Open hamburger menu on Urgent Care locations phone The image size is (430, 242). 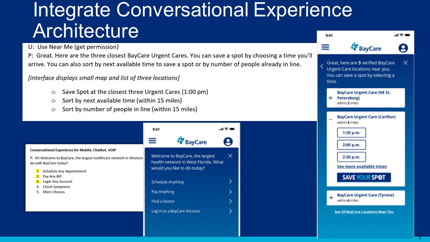(325, 47)
